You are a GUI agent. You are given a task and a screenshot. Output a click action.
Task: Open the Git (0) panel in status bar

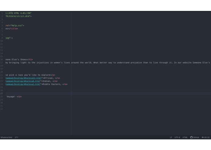206,137
